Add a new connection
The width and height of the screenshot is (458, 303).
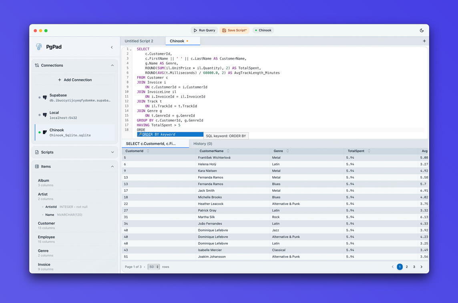[75, 80]
